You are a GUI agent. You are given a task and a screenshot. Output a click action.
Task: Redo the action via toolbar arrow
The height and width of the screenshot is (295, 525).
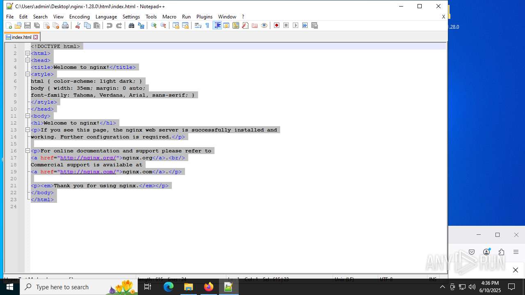coord(119,25)
